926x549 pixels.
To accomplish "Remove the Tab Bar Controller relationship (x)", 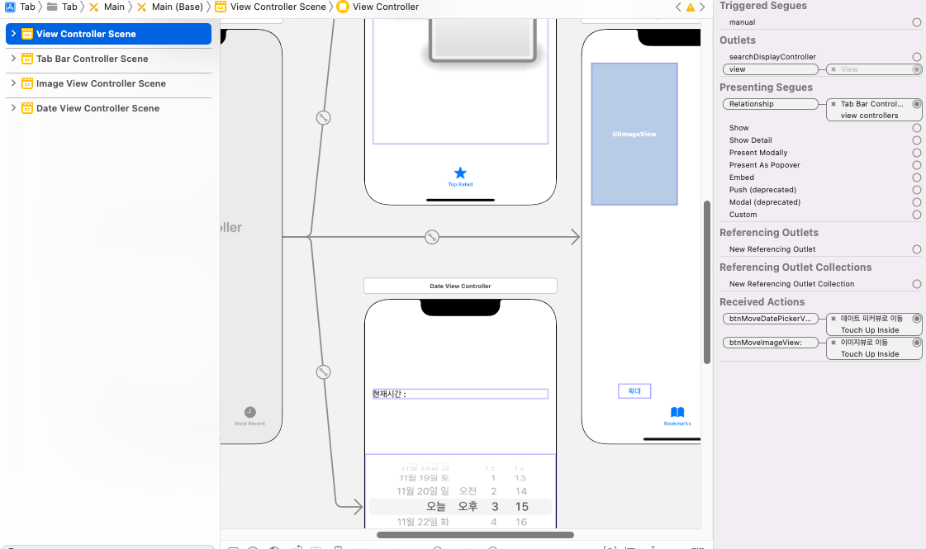I will (833, 104).
